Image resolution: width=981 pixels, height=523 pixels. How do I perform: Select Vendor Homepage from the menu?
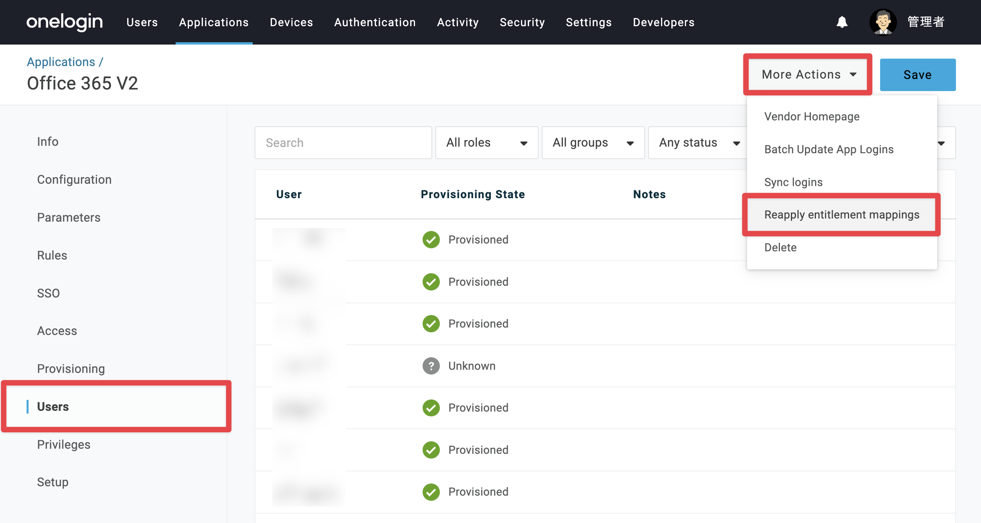(x=812, y=116)
